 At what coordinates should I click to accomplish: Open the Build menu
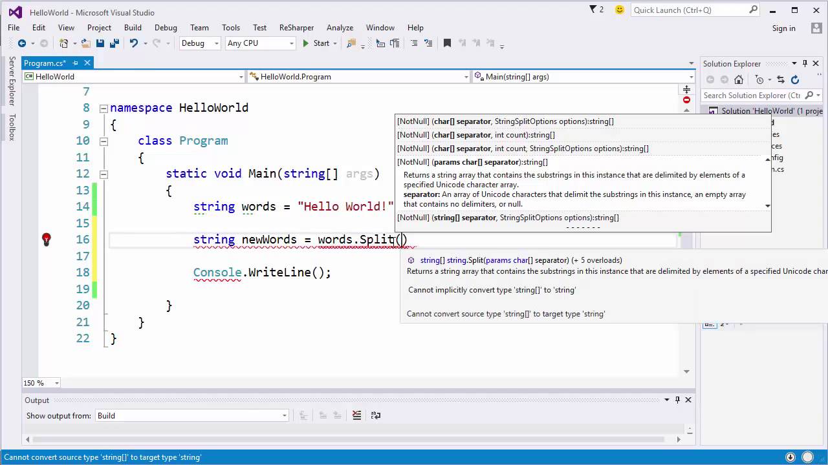[x=133, y=28]
